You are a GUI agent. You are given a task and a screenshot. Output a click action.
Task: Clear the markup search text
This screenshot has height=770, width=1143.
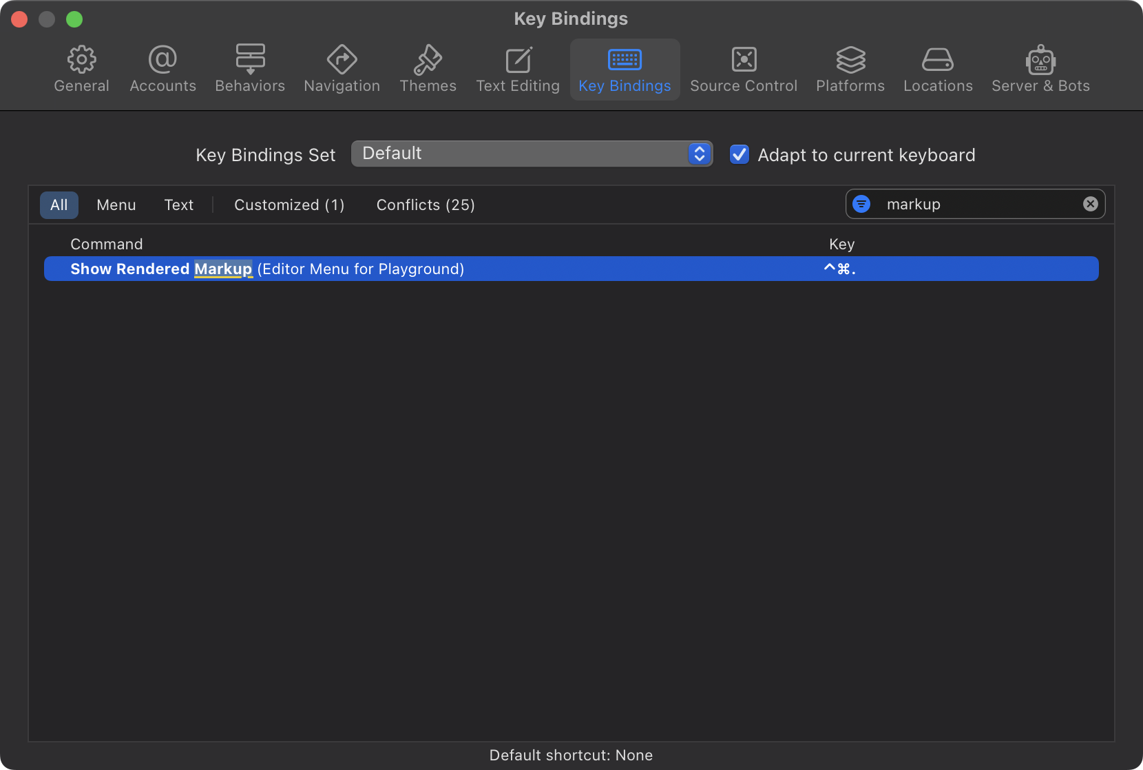click(1090, 204)
